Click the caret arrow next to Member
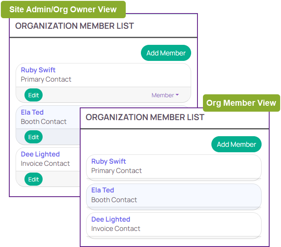Screen dimensions: 281x247 177,95
